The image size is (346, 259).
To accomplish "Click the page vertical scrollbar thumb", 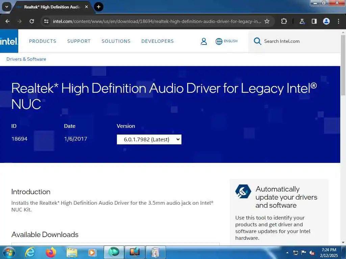I will tap(343, 65).
